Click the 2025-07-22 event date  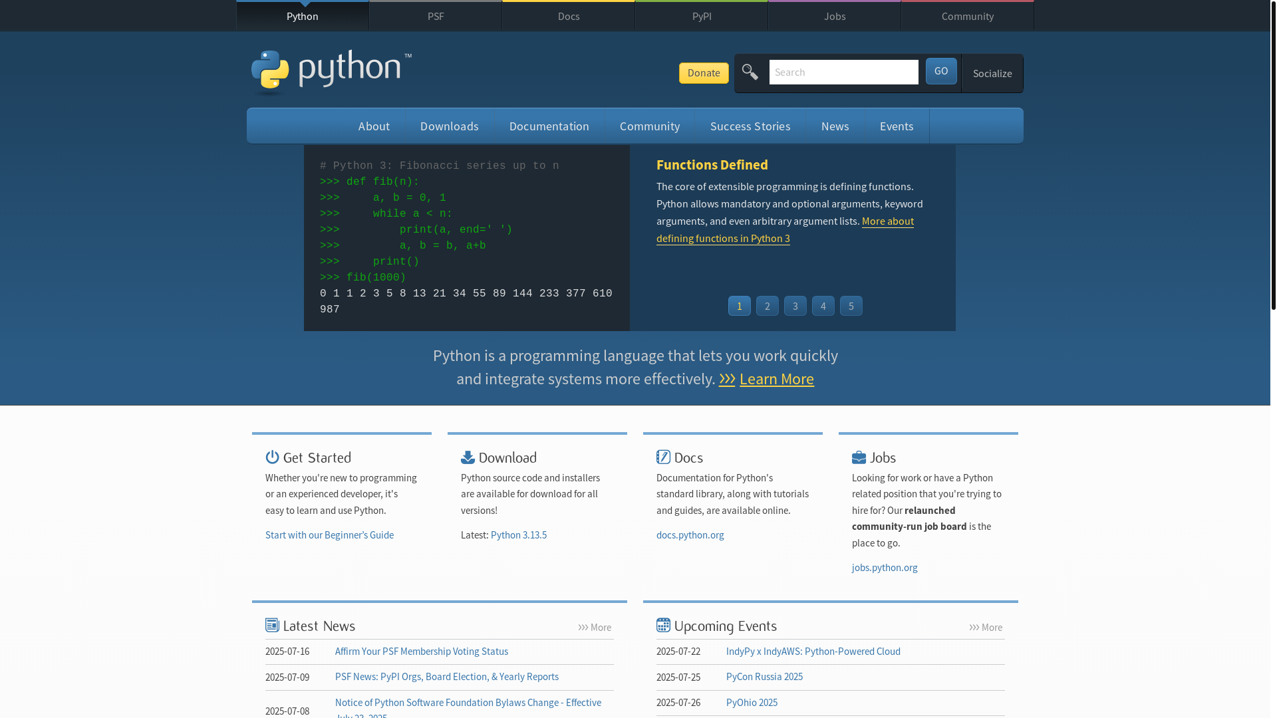click(678, 652)
